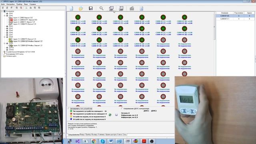Image resolution: width=256 pixels, height=144 pixels.
Task: Enable 'Напряжение ДПЛС контроллера' checkbox
Action: click(122, 108)
